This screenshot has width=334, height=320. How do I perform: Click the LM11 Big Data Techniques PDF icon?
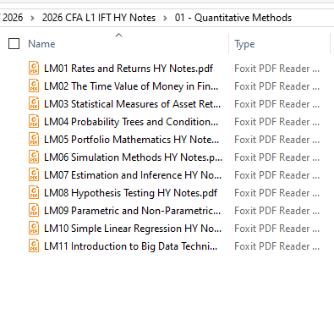(x=34, y=246)
